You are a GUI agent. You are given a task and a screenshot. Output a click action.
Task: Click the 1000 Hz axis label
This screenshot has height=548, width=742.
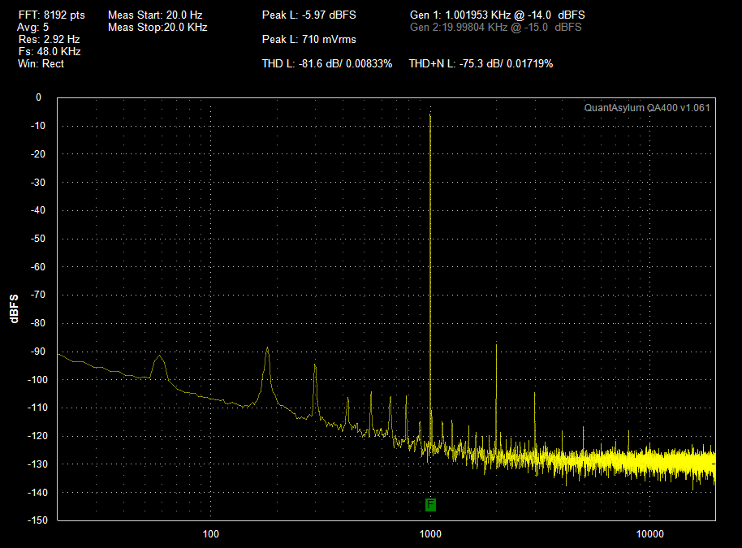click(x=430, y=534)
